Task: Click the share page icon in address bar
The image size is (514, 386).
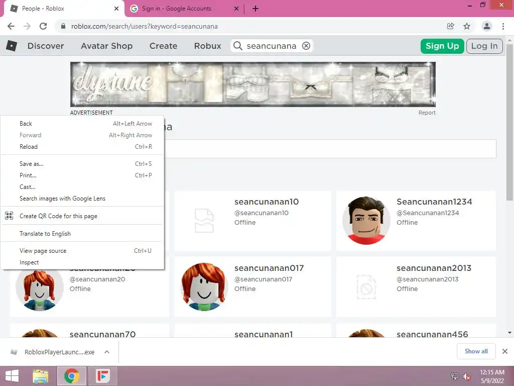Action: 451,26
